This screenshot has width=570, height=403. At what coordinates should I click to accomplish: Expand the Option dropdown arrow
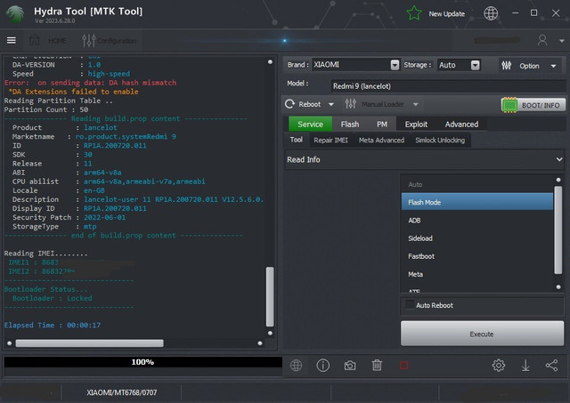pyautogui.click(x=553, y=66)
